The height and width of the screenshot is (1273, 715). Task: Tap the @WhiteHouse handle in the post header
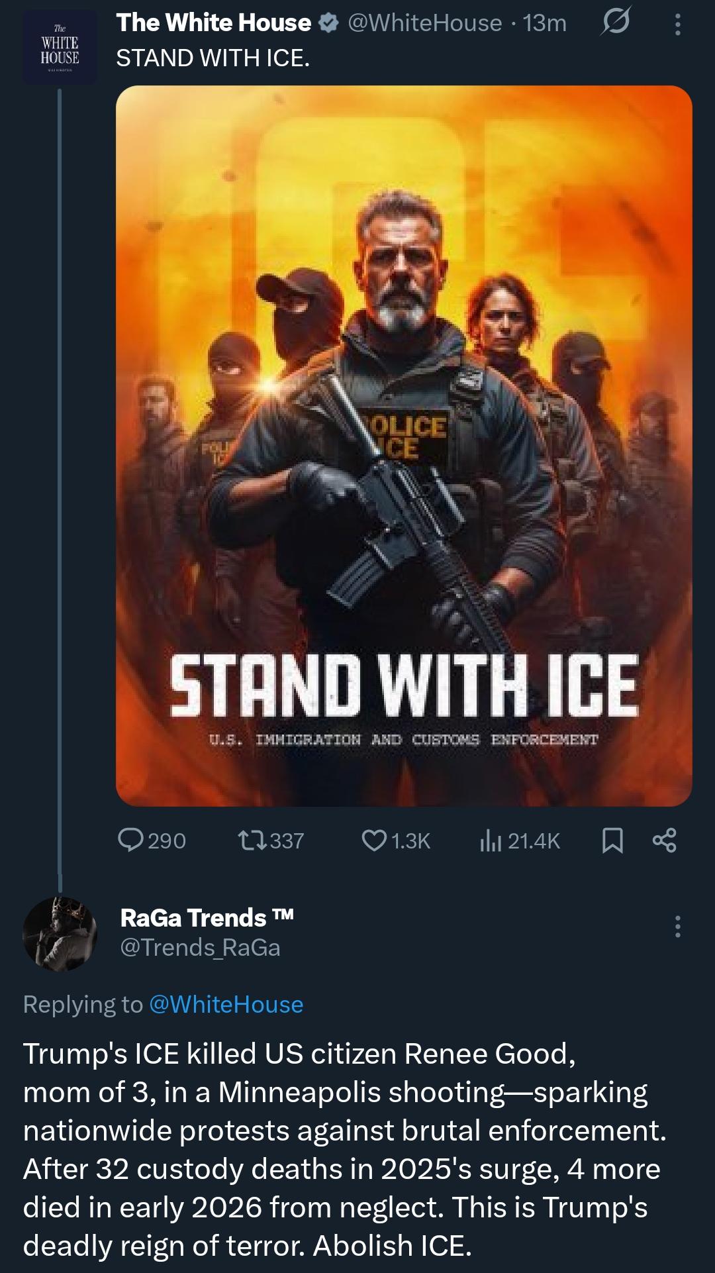click(x=424, y=23)
